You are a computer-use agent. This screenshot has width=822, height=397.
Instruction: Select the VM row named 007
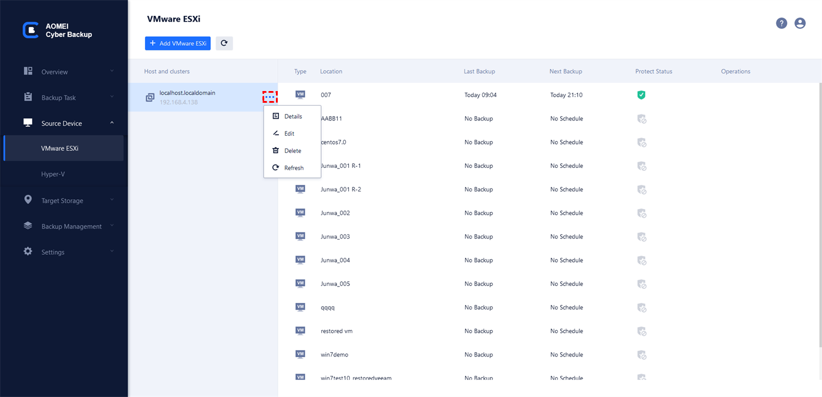point(549,95)
